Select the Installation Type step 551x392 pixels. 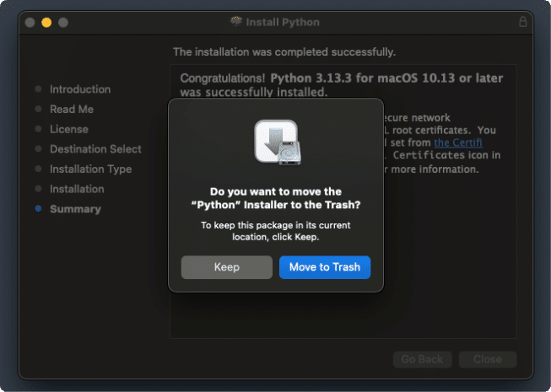pos(90,169)
